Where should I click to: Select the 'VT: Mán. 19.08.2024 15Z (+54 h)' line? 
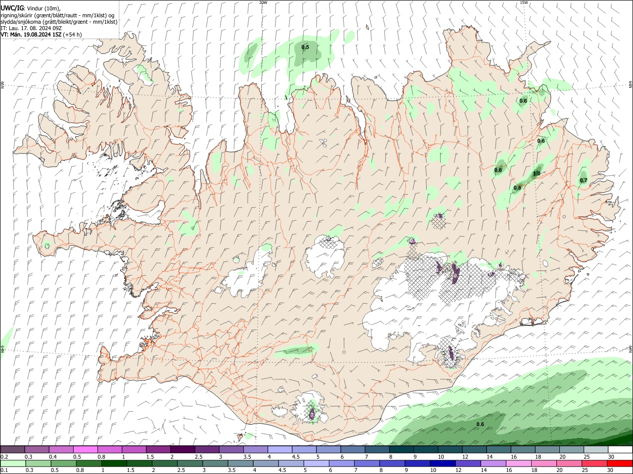[x=41, y=35]
